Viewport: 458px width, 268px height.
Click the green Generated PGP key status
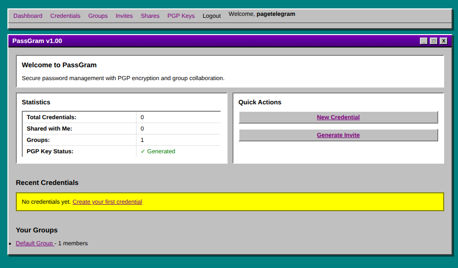click(158, 151)
